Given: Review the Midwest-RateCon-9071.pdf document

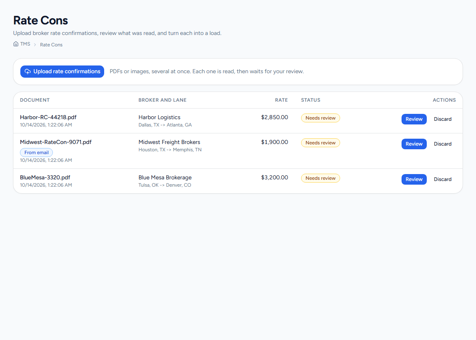Looking at the screenshot, I should coord(414,144).
